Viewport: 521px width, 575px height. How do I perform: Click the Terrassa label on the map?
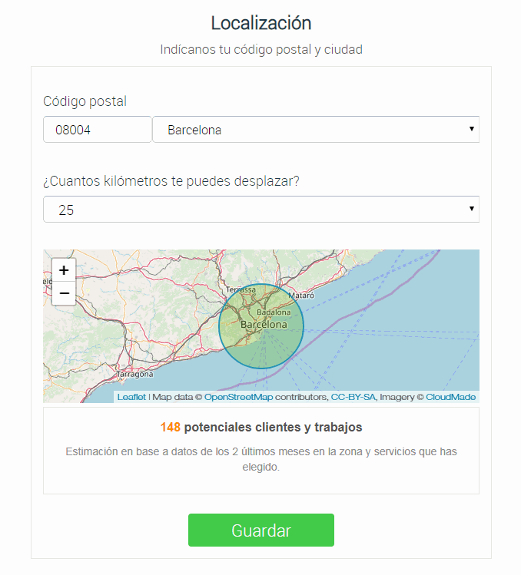click(x=241, y=289)
